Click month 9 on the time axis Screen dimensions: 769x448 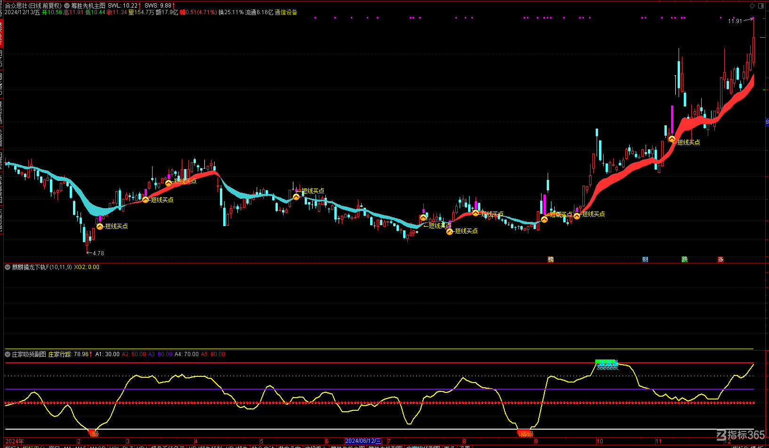(536, 441)
